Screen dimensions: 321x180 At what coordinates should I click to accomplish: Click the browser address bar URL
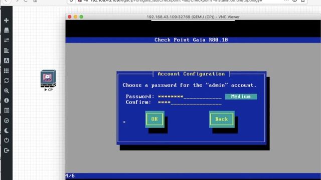click(x=176, y=1)
